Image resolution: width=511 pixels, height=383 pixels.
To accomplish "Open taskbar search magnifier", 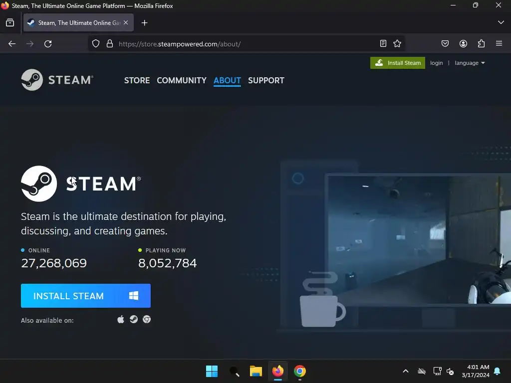I will tap(234, 371).
